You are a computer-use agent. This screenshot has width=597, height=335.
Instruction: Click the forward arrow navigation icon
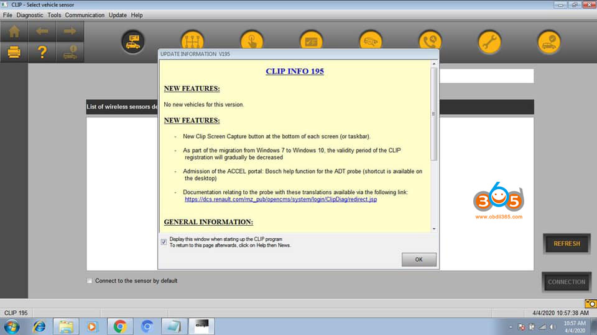[70, 31]
